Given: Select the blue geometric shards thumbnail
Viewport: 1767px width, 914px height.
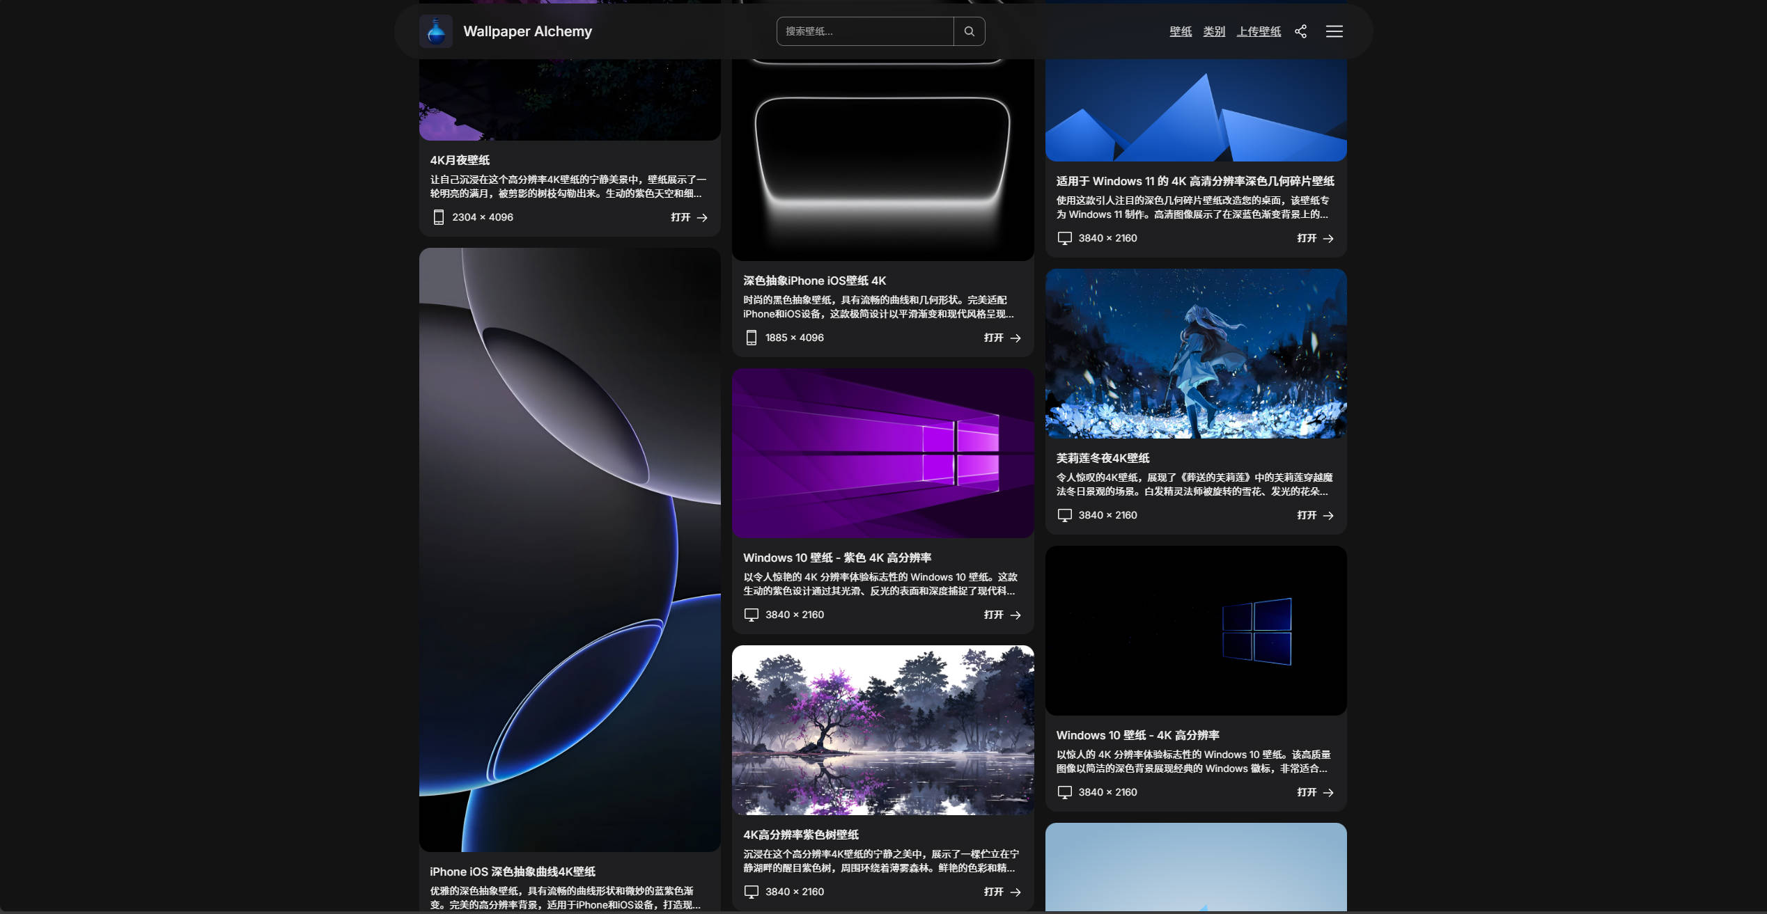Looking at the screenshot, I should pyautogui.click(x=1196, y=110).
